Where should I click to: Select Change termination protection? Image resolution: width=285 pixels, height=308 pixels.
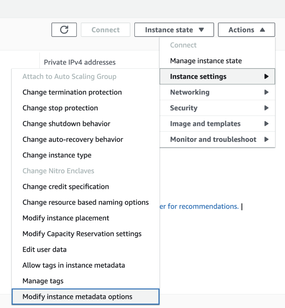[x=72, y=92]
